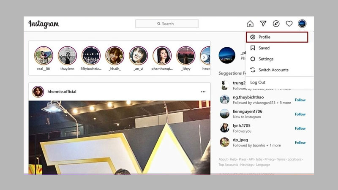Click "Followed by vivianngan313 + 5 more" text
The height and width of the screenshot is (190, 338).
click(x=262, y=103)
